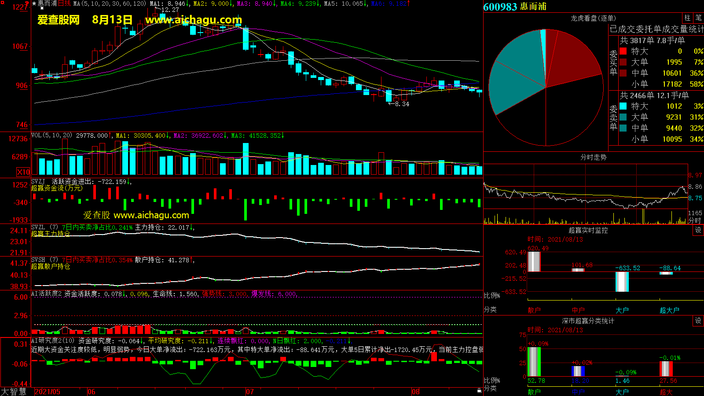Open 设 settings for 深市超赢分类统计 panel
The height and width of the screenshot is (396, 704).
(x=698, y=321)
